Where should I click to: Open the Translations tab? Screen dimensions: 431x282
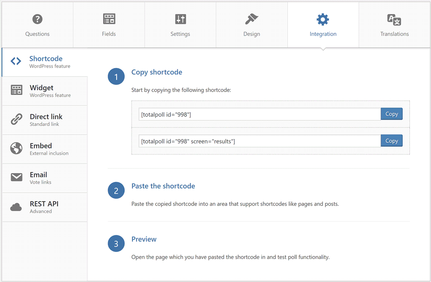tap(394, 25)
